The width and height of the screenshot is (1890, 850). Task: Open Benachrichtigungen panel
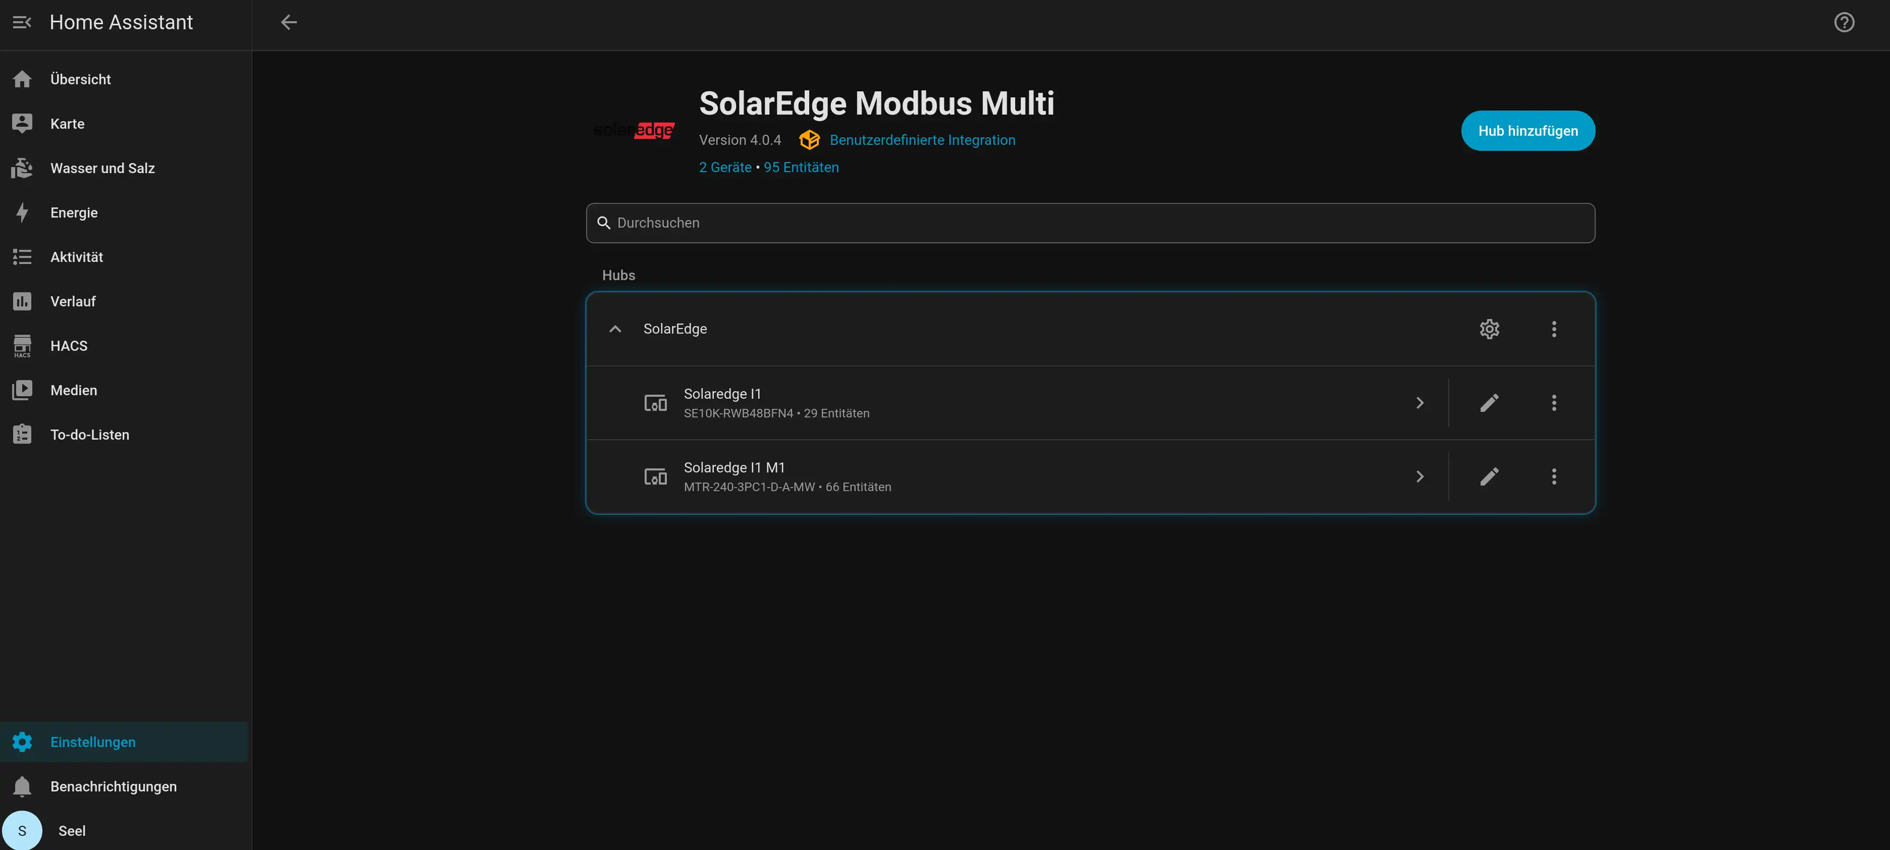(x=125, y=786)
